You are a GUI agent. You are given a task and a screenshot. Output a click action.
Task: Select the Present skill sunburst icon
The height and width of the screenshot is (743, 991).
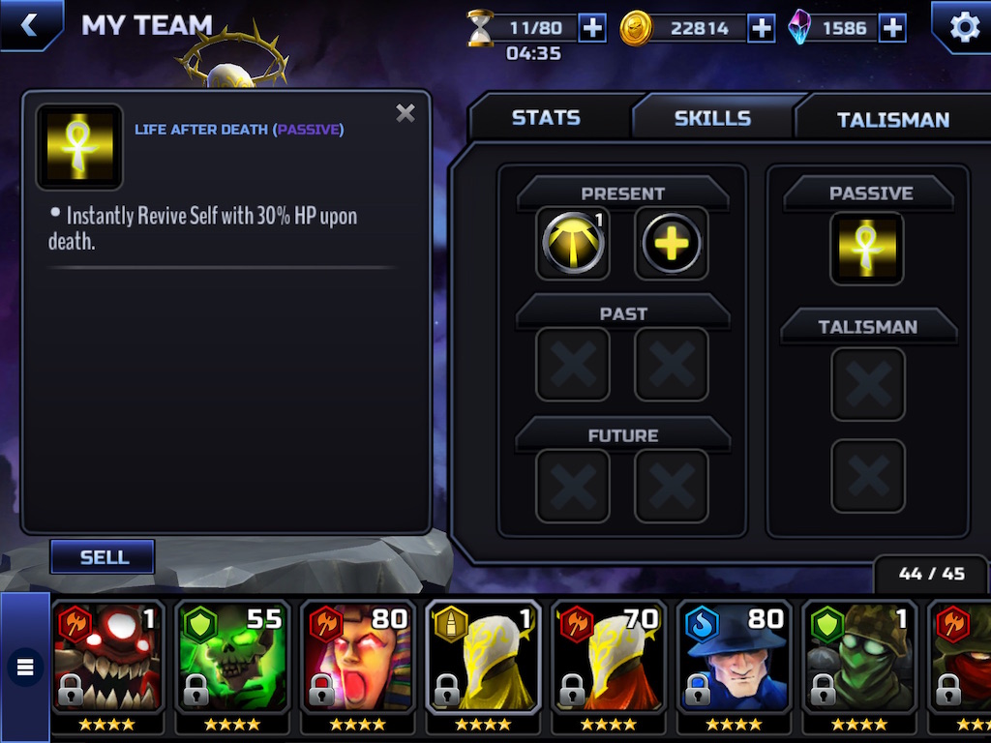573,243
